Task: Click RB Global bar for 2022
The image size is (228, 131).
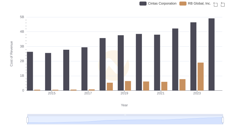Action: click(182, 85)
